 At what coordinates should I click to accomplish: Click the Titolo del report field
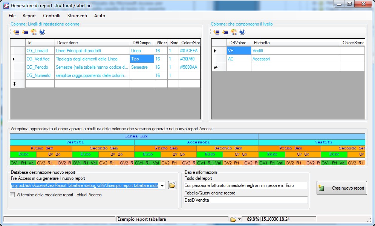(246, 185)
